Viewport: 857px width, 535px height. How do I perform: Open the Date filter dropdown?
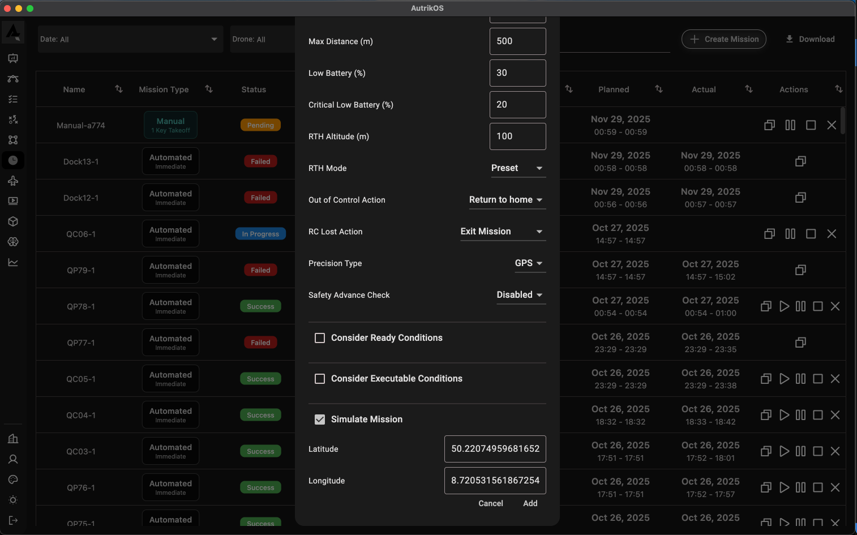[130, 39]
